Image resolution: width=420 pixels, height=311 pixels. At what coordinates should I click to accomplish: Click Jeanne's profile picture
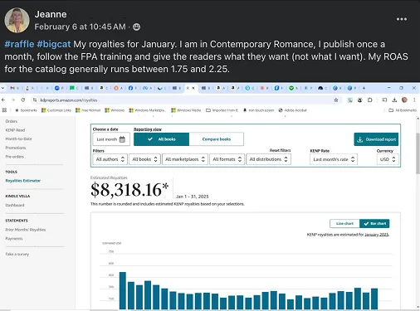coord(17,20)
